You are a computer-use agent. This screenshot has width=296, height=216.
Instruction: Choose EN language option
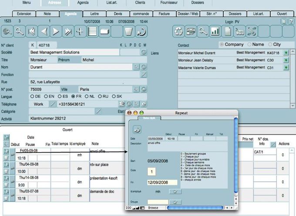click(x=46, y=96)
